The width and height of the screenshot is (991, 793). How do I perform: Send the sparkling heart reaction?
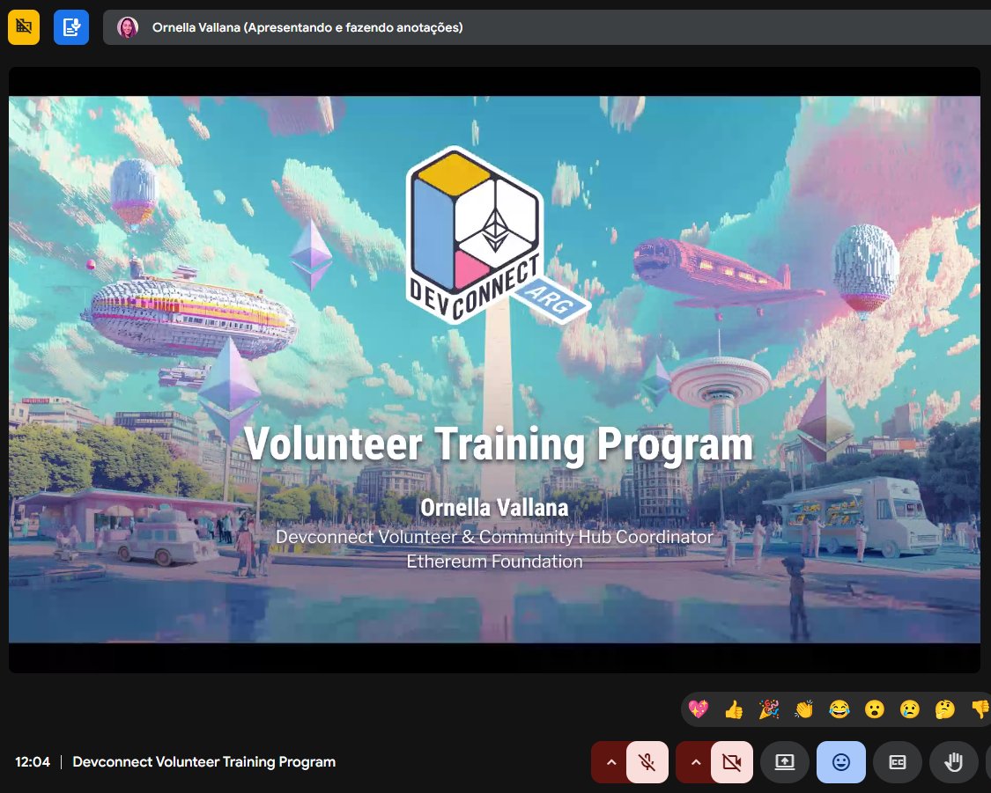(699, 709)
